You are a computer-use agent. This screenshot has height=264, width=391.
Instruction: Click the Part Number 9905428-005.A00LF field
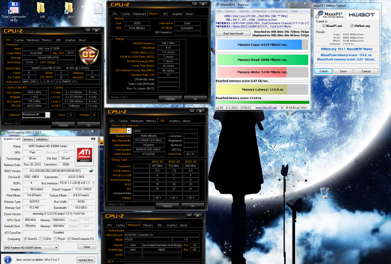pos(149,150)
